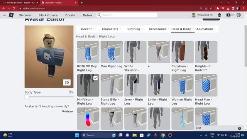The width and height of the screenshot is (247, 139).
Task: Reload the Roblox page
Action: point(14,8)
